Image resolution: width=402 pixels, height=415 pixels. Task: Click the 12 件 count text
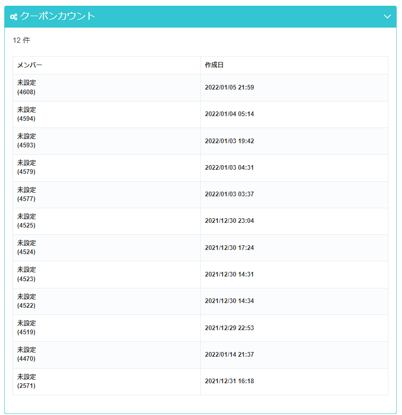[x=21, y=41]
